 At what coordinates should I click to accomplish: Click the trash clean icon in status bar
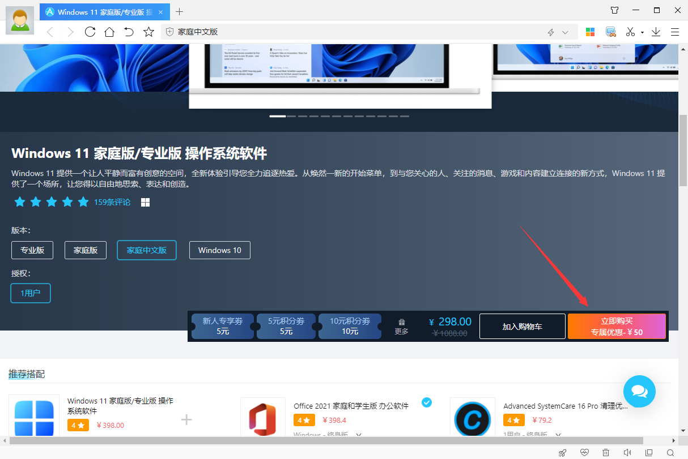[x=606, y=453]
